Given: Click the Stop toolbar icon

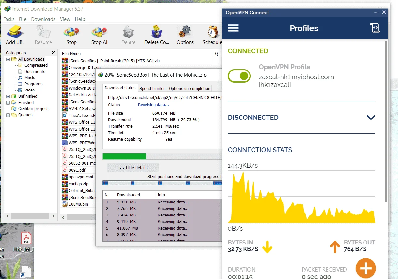Looking at the screenshot, I should pyautogui.click(x=72, y=35).
